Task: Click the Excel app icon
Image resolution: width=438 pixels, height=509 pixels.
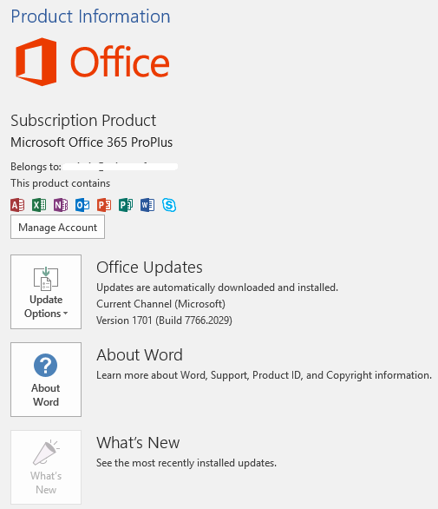Action: pyautogui.click(x=39, y=205)
